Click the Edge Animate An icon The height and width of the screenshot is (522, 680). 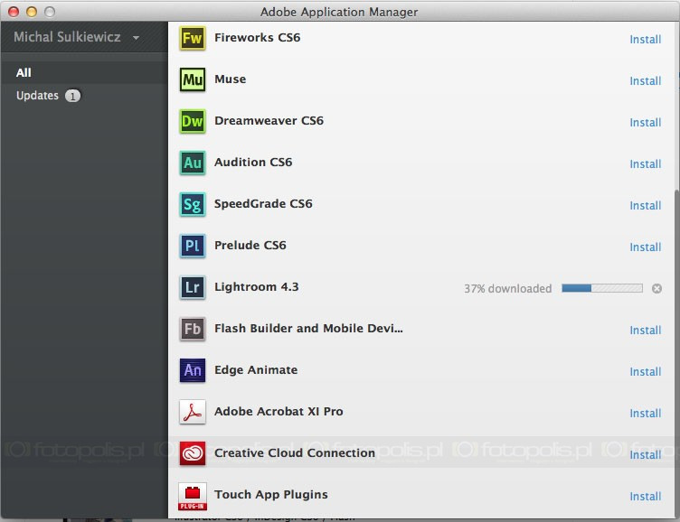point(192,370)
